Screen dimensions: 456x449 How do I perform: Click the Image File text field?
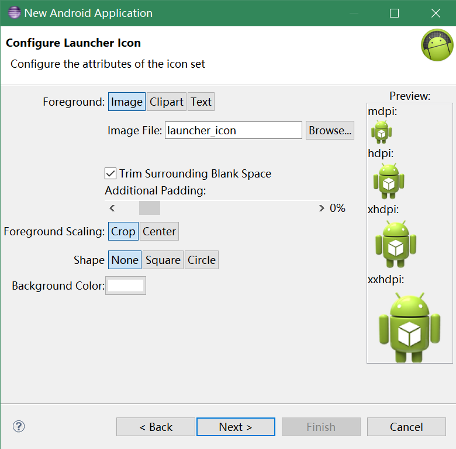pyautogui.click(x=233, y=130)
